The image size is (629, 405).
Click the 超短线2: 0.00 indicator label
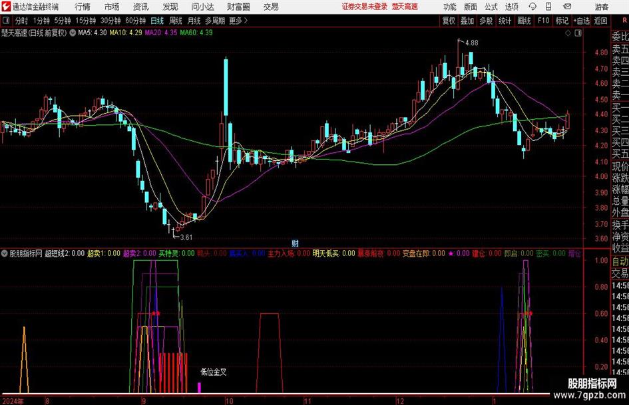65,253
